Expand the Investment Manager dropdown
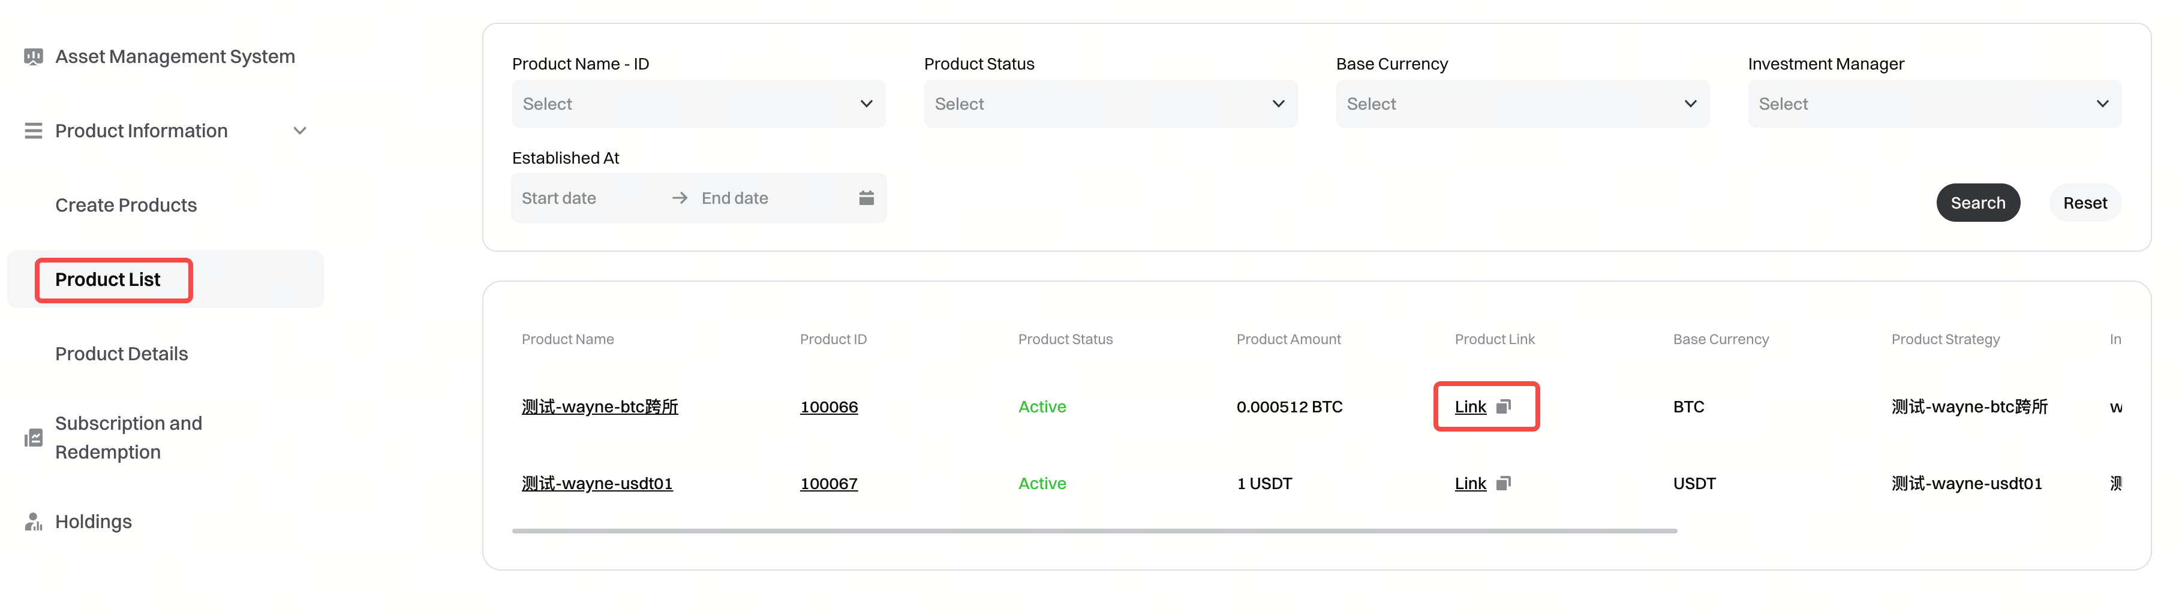The width and height of the screenshot is (2182, 615). click(x=1934, y=104)
